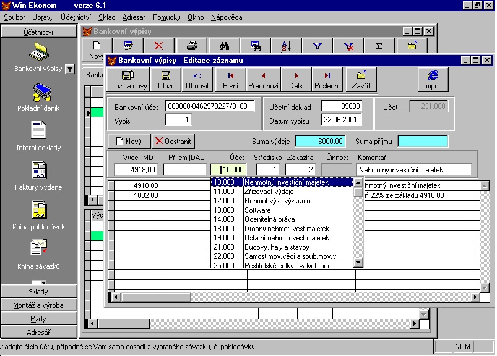Click Uložit a nový in the edit window
Image resolution: width=497 pixels, height=356 pixels.
[x=128, y=80]
